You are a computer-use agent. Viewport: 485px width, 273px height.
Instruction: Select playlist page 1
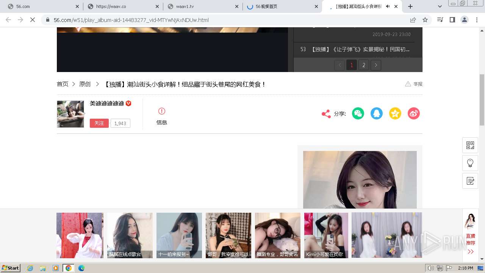[x=352, y=65]
